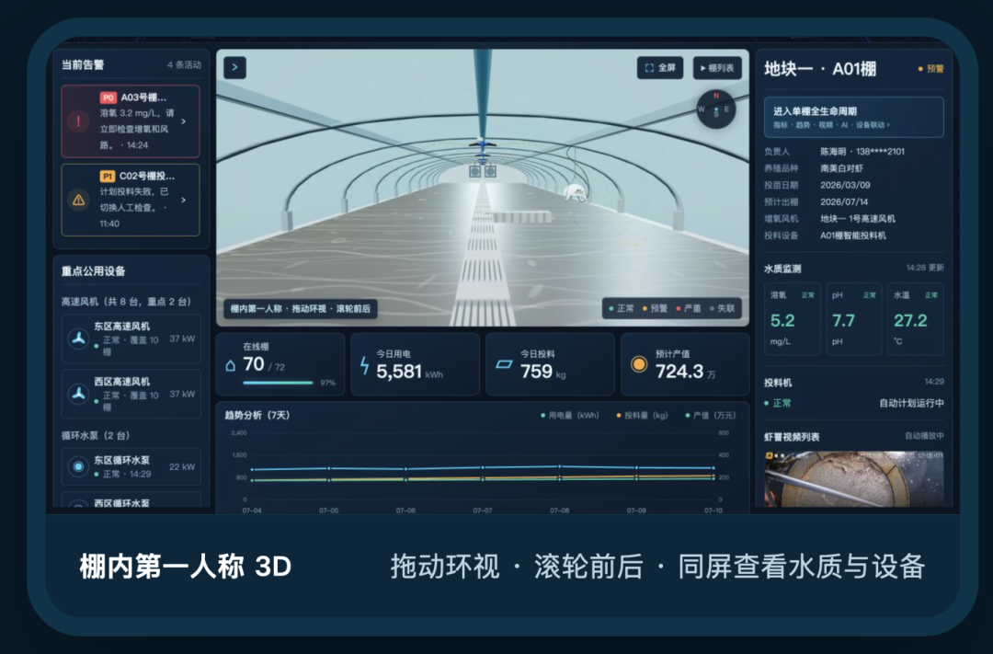Click the 在线棚 house icon
Image resolution: width=993 pixels, height=654 pixels.
[x=231, y=366]
